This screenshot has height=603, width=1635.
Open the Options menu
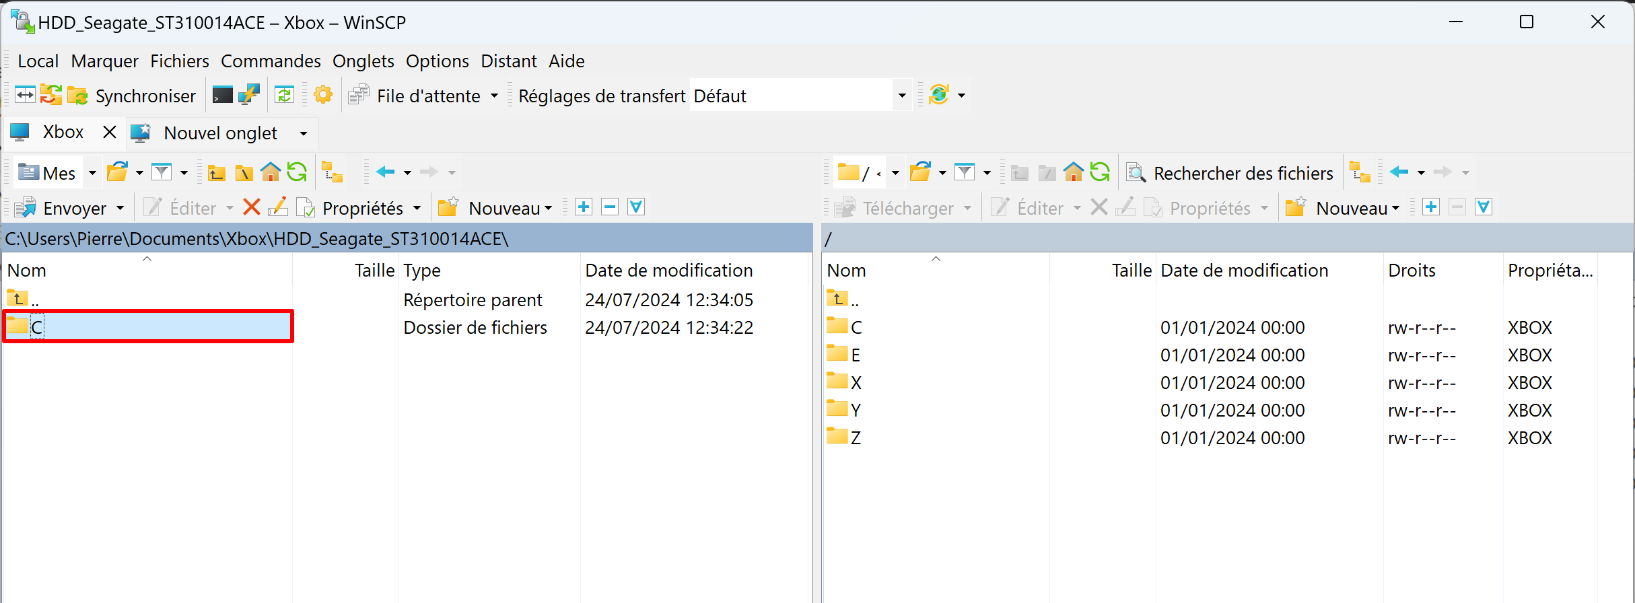pos(438,61)
